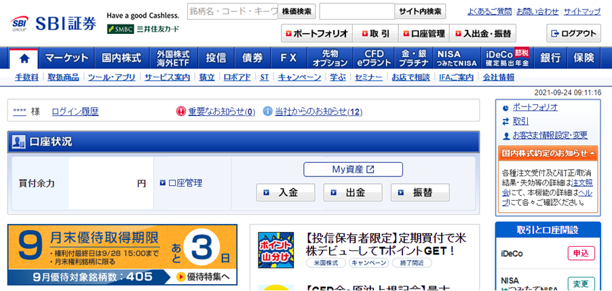Open the home icon tab
This screenshot has width=612, height=291.
click(x=24, y=59)
